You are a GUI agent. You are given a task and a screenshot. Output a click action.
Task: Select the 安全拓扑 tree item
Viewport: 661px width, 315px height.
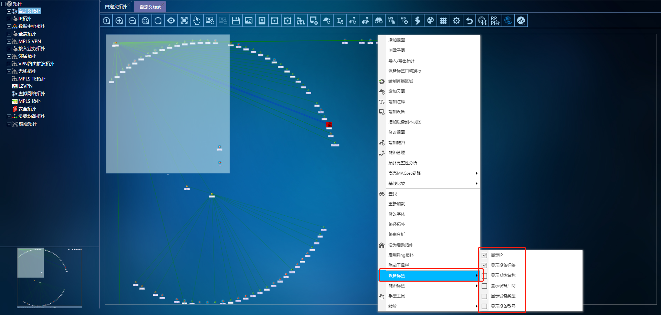(27, 109)
